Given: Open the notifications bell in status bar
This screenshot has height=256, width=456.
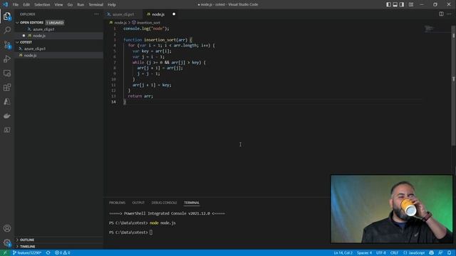Looking at the screenshot, I should tap(450, 253).
